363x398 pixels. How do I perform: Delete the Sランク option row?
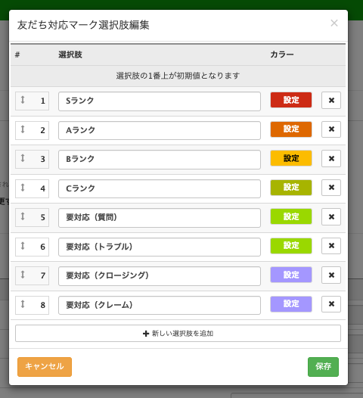[x=331, y=101]
